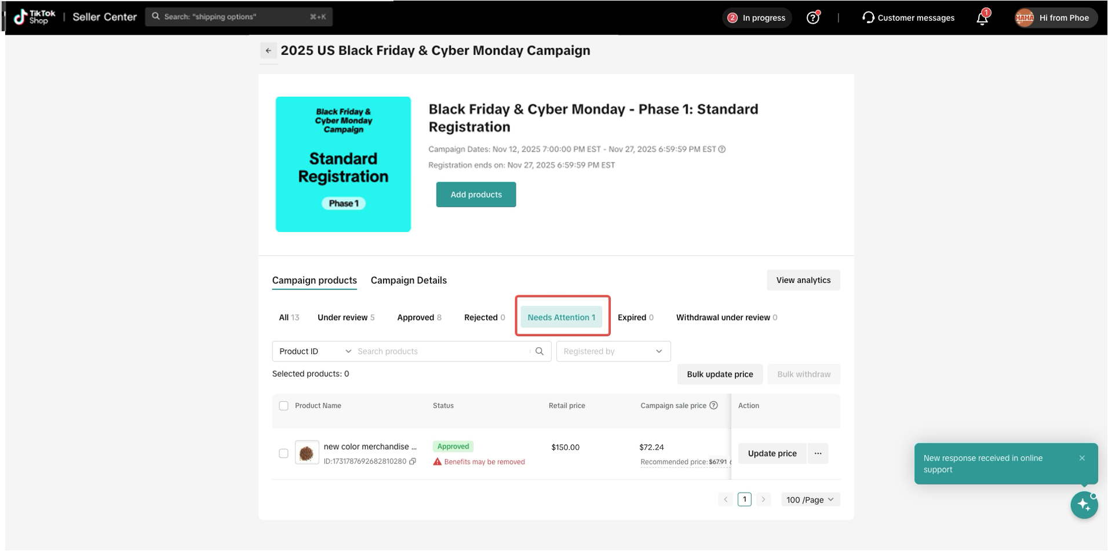Expand the Product ID search type dropdown
Image resolution: width=1108 pixels, height=551 pixels.
[x=315, y=351]
